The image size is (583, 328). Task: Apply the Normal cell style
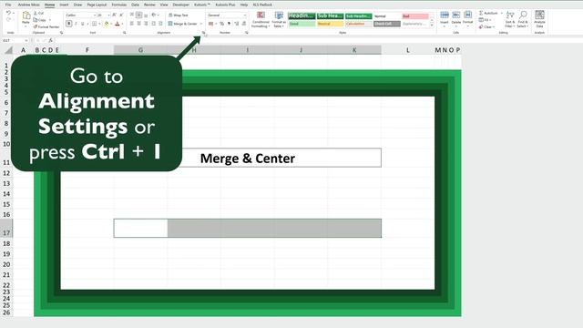click(x=386, y=16)
